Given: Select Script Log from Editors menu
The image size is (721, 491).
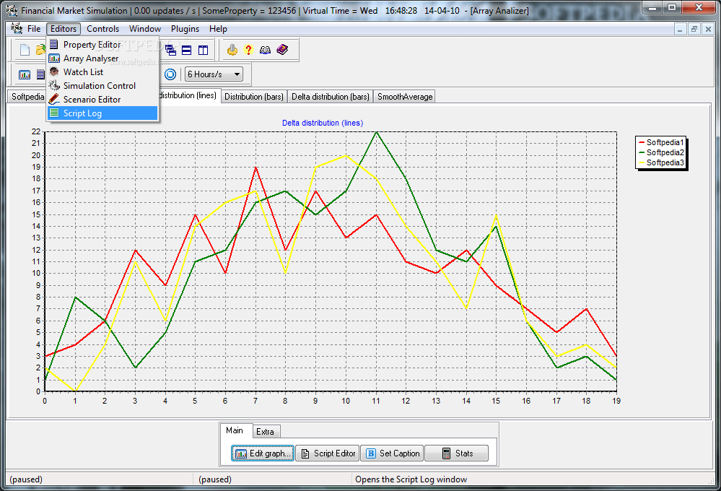Looking at the screenshot, I should [x=102, y=113].
